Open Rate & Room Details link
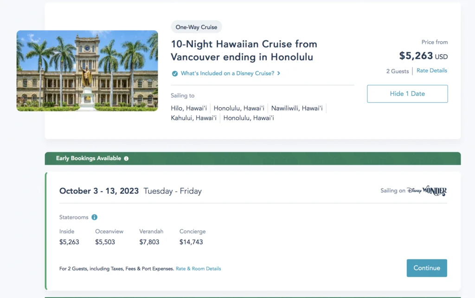This screenshot has width=475, height=298. click(x=199, y=269)
